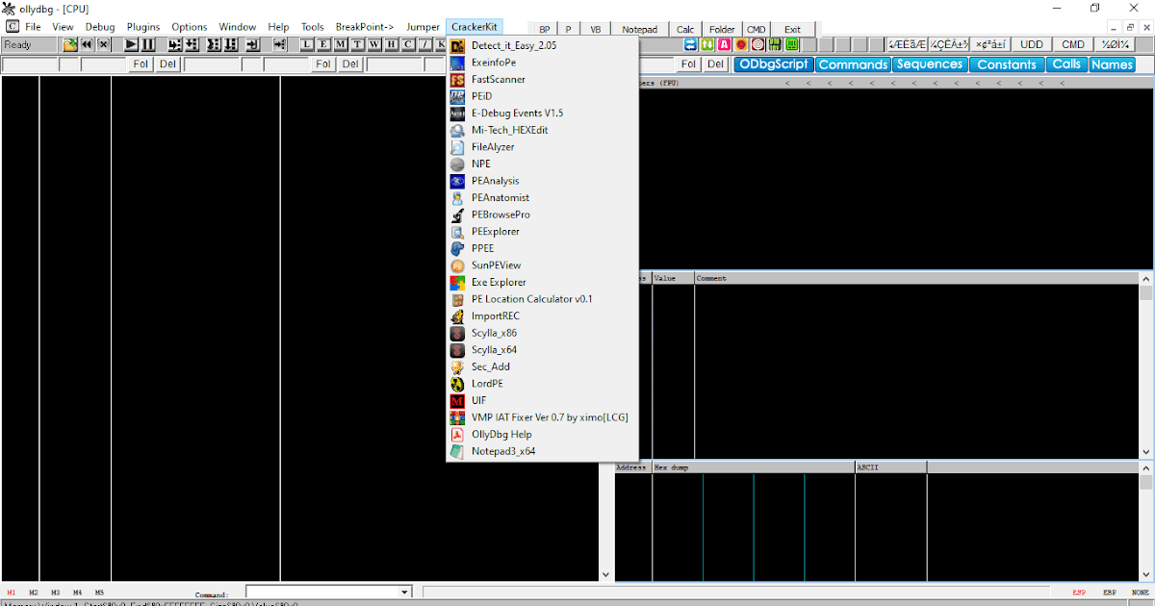Open Memory map via M button
This screenshot has width=1155, height=606.
tap(341, 44)
